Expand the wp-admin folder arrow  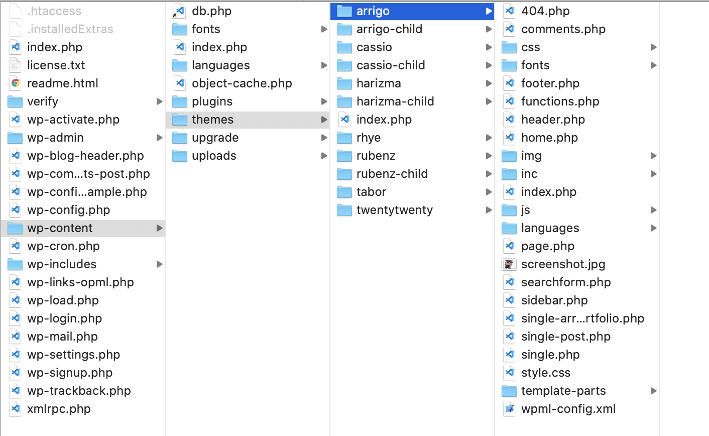pos(159,138)
